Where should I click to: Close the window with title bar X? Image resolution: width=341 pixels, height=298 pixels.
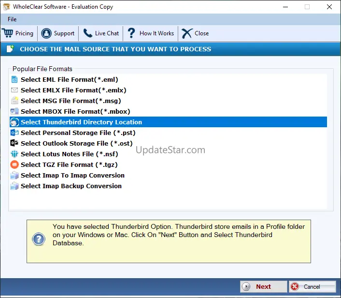329,7
